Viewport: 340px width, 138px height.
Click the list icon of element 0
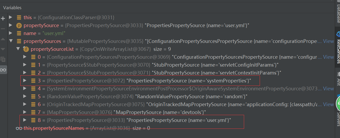(x=33, y=57)
